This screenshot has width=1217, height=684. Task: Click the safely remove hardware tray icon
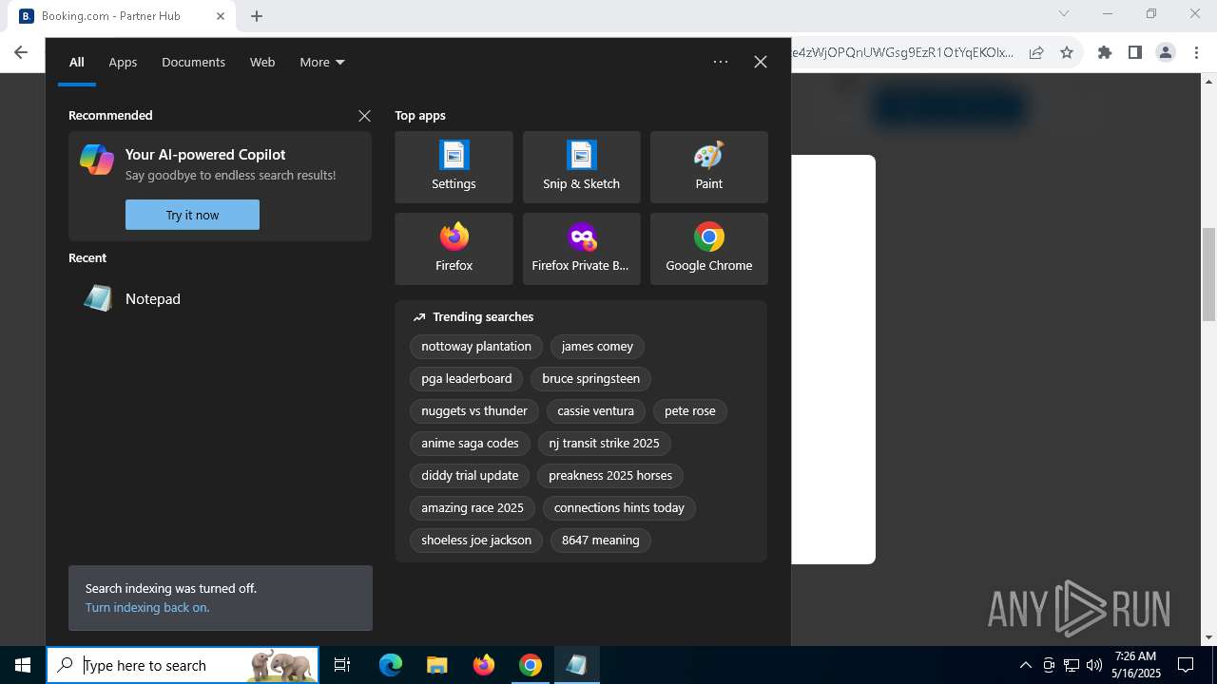tap(1049, 665)
